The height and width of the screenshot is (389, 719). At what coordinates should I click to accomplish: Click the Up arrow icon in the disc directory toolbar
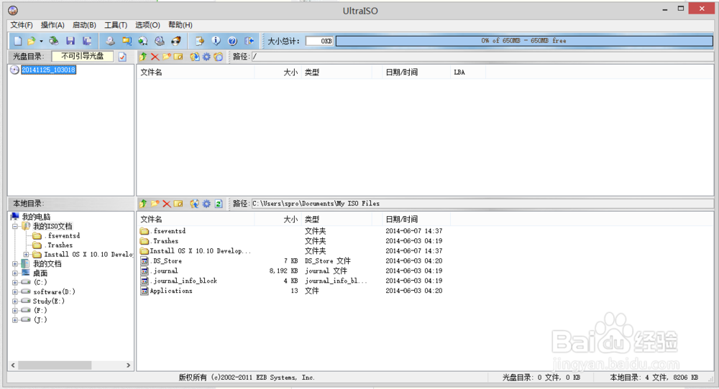click(x=143, y=57)
